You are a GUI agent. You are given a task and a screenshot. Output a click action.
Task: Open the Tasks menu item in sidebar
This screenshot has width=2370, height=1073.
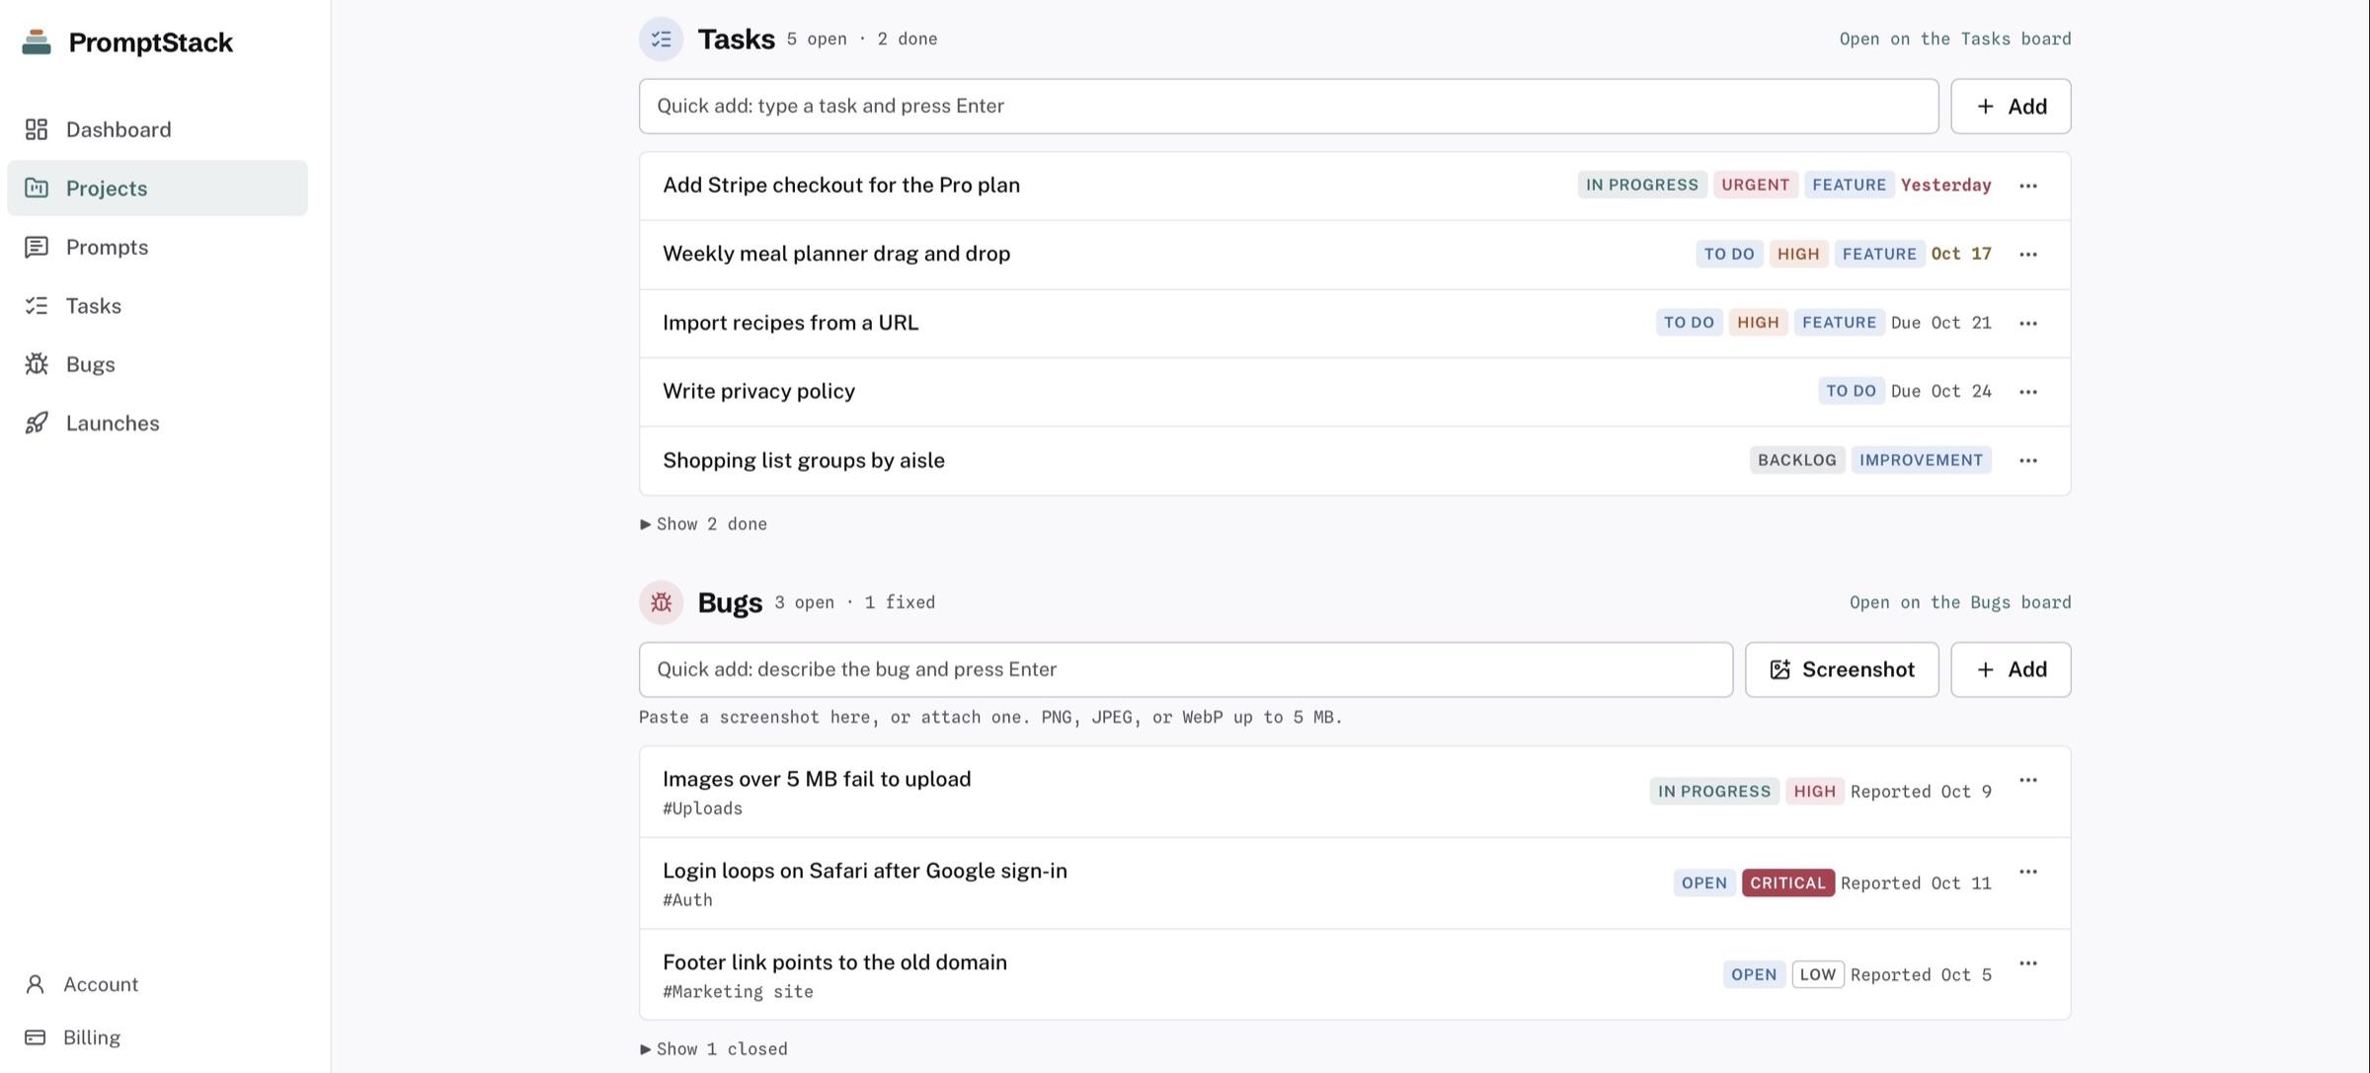click(x=157, y=306)
